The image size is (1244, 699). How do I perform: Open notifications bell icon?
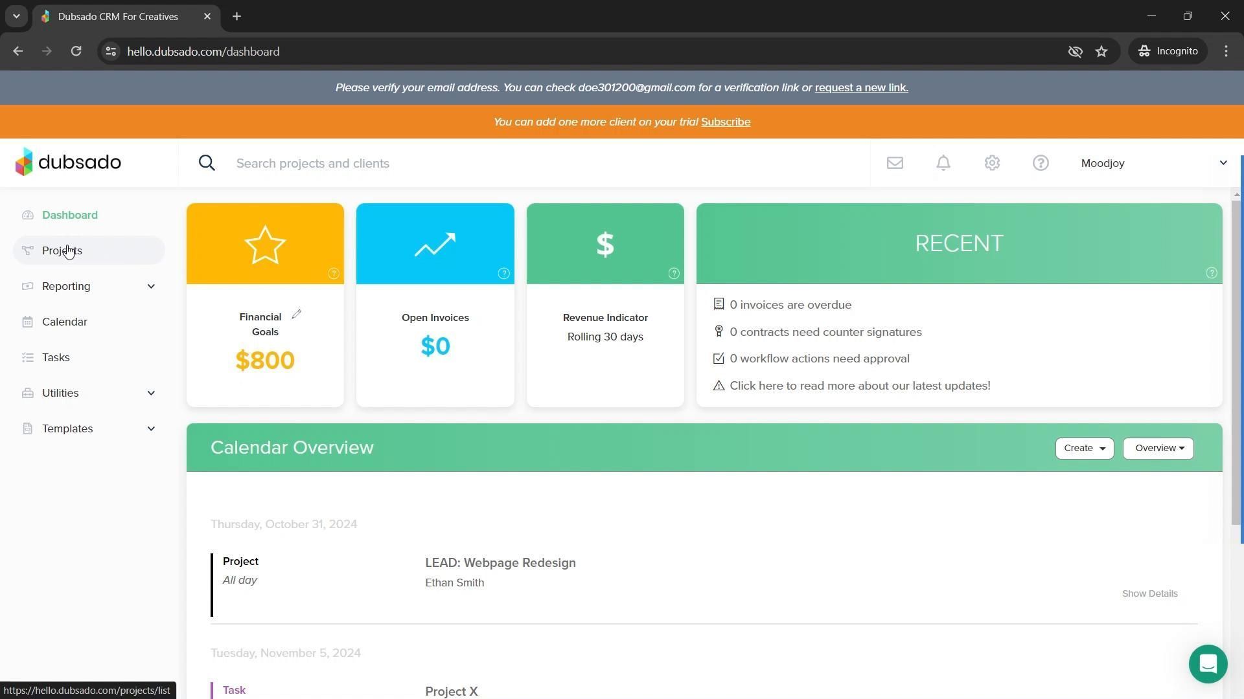(943, 163)
